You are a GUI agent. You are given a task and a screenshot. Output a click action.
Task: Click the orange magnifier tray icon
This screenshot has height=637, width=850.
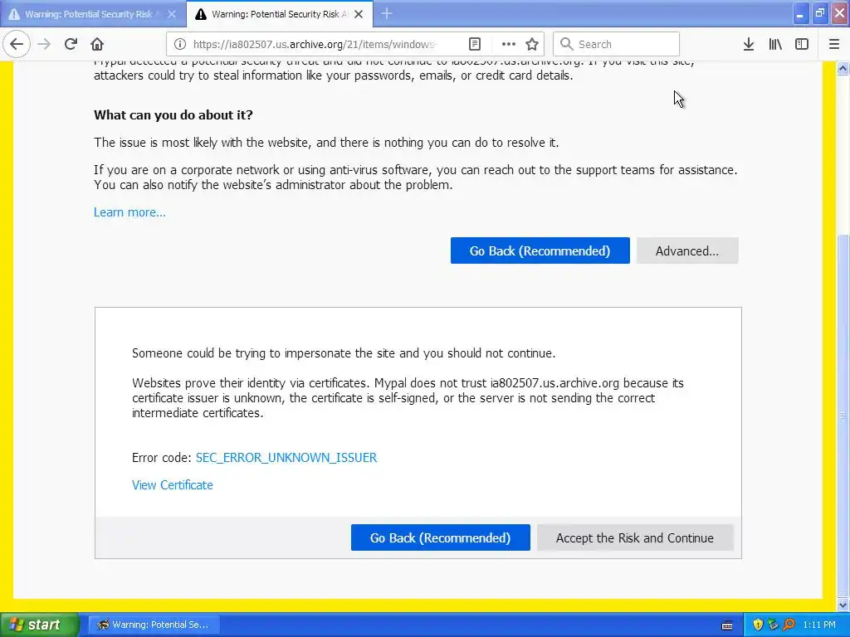point(789,625)
